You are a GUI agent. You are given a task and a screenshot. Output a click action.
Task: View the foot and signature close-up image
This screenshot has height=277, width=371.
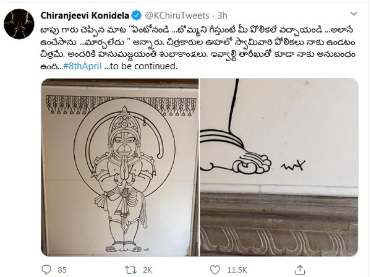click(279, 167)
